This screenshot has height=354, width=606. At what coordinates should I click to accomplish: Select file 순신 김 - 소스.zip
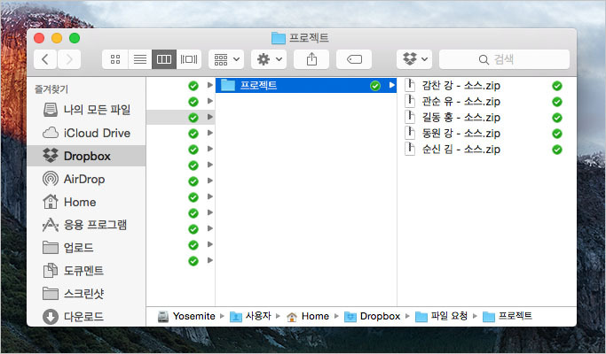point(460,150)
